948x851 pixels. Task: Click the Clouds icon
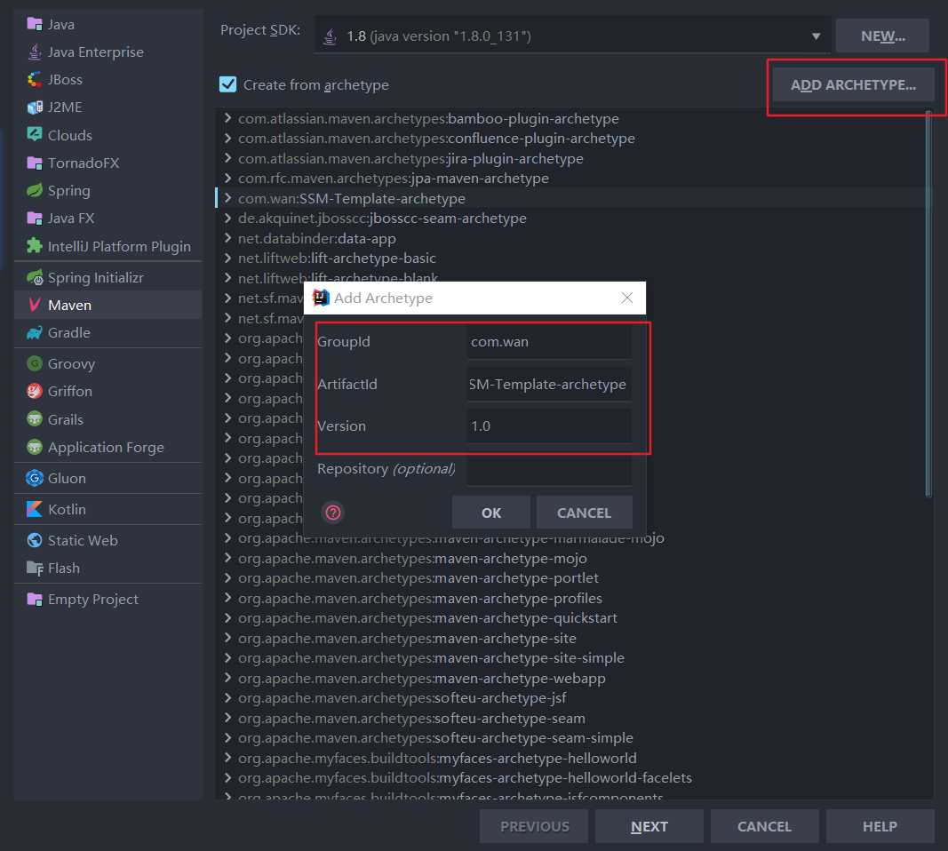(35, 135)
